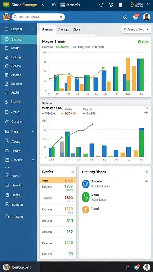Image resolution: width=153 pixels, height=272 pixels.
Task: Select the Vonang row in Bisniss
Action: coord(58,188)
